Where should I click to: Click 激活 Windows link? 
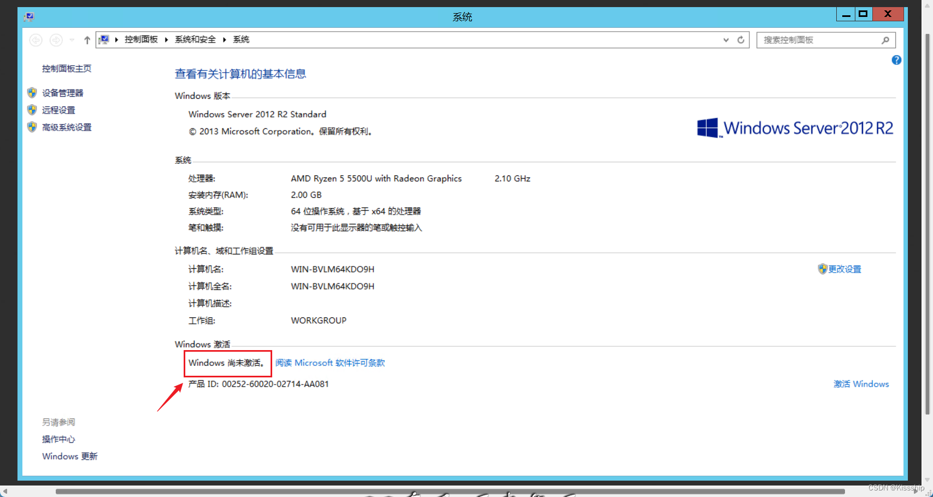pyautogui.click(x=861, y=384)
